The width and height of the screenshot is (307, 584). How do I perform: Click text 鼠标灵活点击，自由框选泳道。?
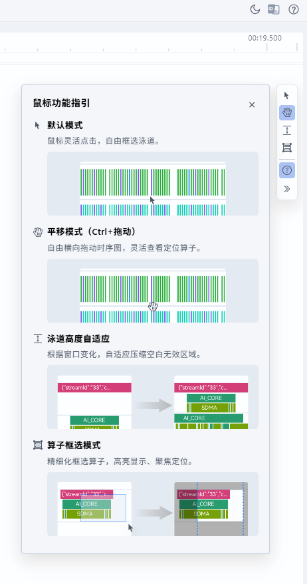pos(104,141)
